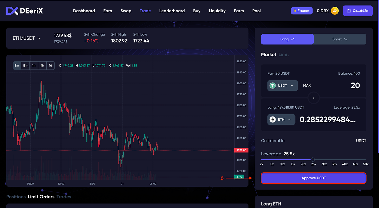Screen dimensions: 379x208
Task: Click the Collateral In label
Action: click(273, 141)
